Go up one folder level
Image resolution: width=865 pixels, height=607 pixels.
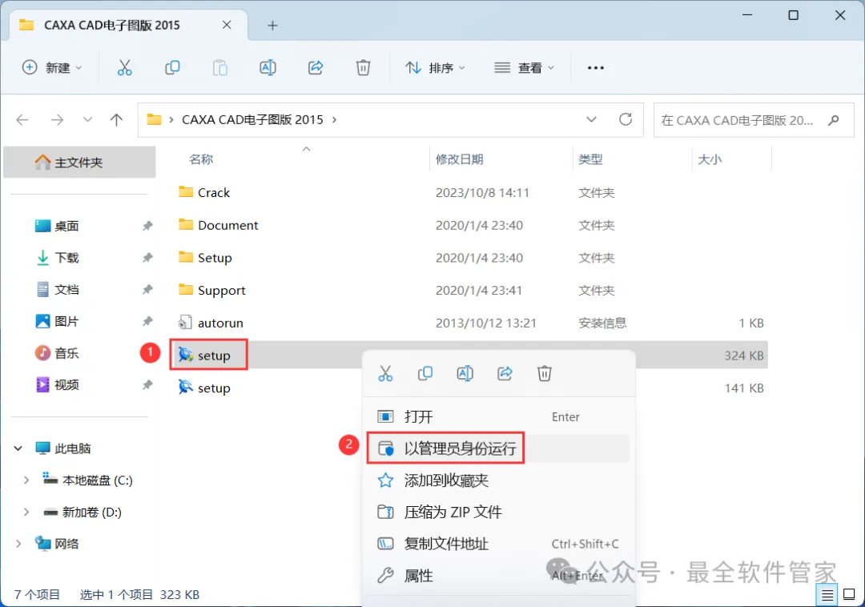pyautogui.click(x=116, y=119)
